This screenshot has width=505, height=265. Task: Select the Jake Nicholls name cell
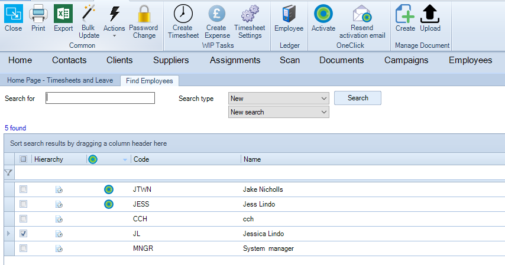(263, 189)
